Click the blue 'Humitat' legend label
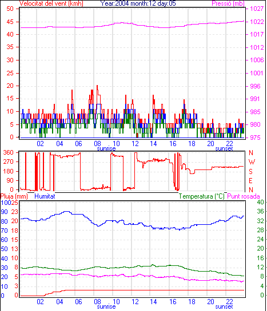The image size is (267, 311). pos(45,196)
